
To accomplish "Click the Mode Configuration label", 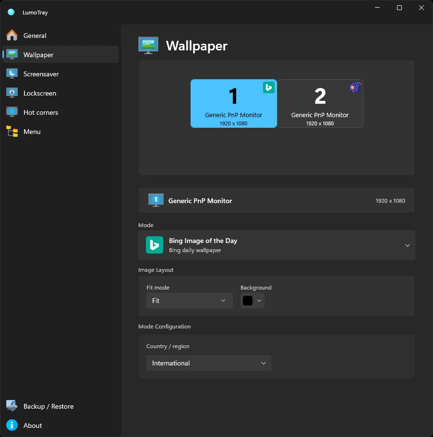I will coord(164,327).
